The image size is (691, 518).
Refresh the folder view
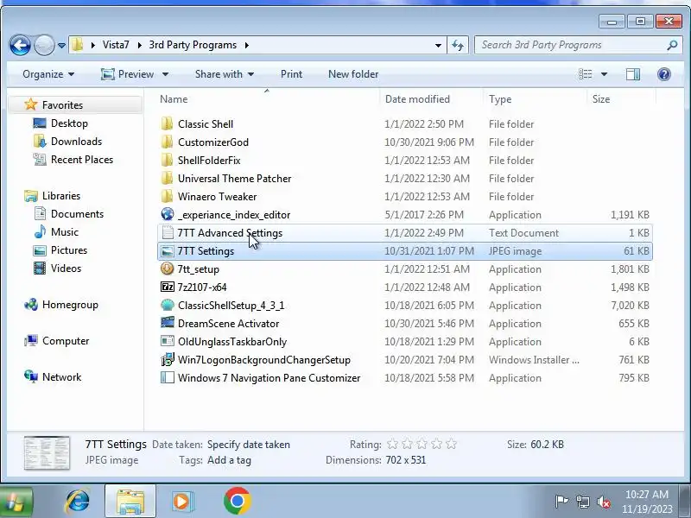pos(458,45)
